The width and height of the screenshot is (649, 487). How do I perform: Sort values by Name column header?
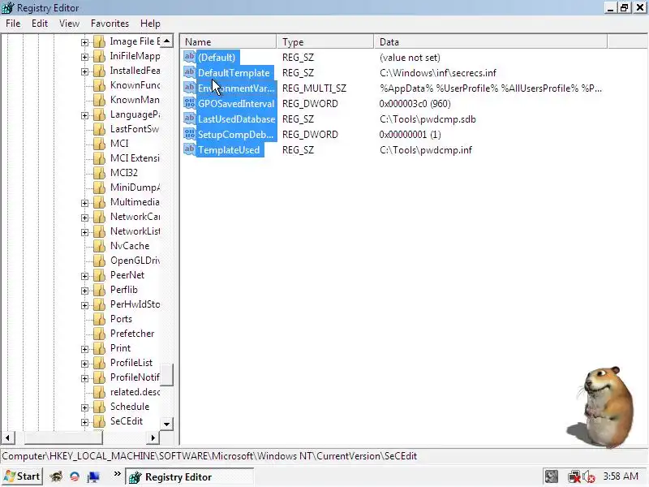pos(229,42)
